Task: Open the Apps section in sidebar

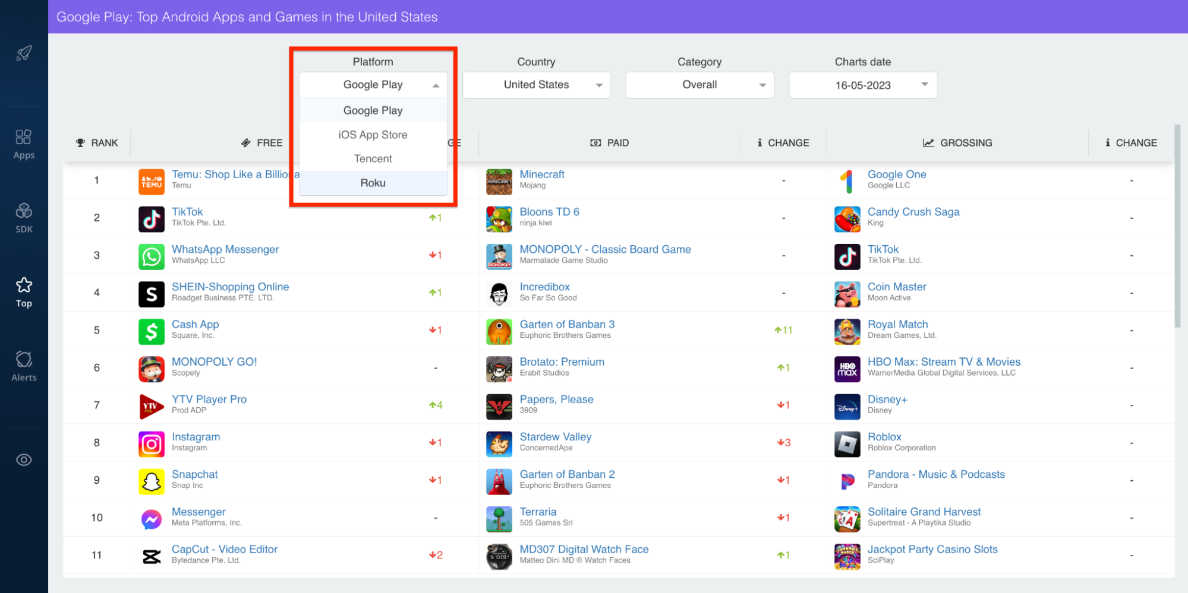Action: 24,144
